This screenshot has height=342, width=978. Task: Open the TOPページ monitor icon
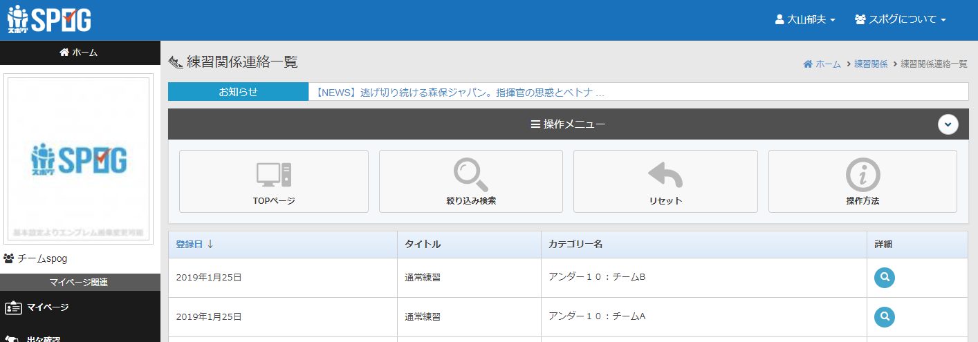pyautogui.click(x=274, y=174)
